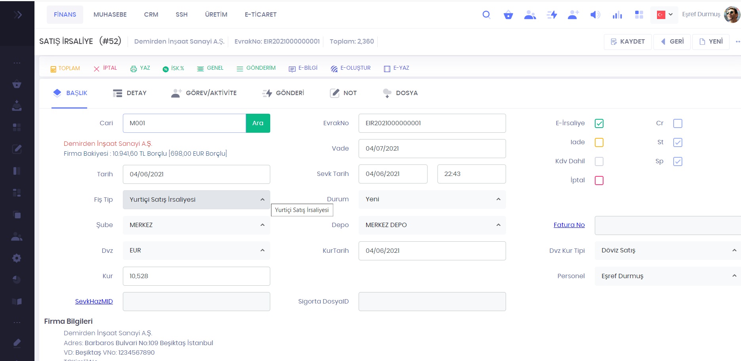This screenshot has height=361, width=741.
Task: Open the Dvz currency dropdown
Action: point(196,250)
